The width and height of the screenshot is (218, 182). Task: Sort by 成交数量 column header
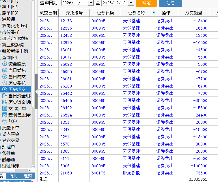[x=193, y=13]
